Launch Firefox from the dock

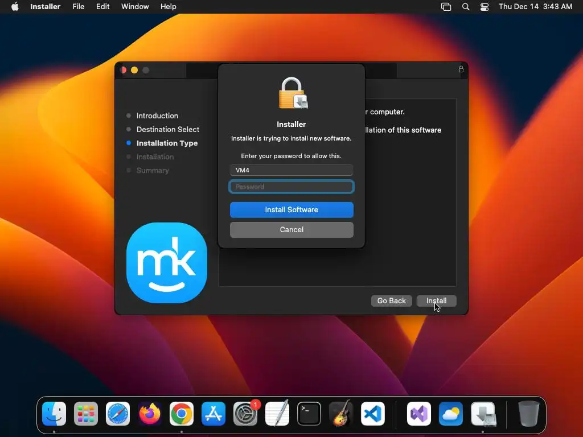(x=150, y=414)
